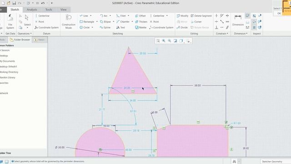Select the Fillet tool

coord(121,16)
